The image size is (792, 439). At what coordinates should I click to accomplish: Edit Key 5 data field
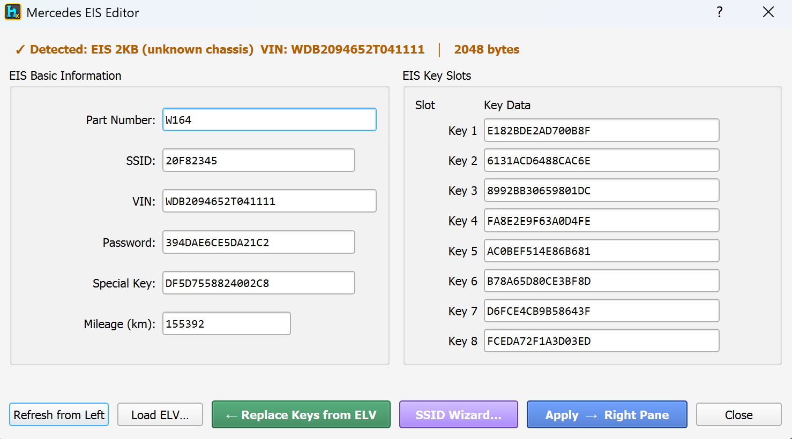[x=602, y=251]
